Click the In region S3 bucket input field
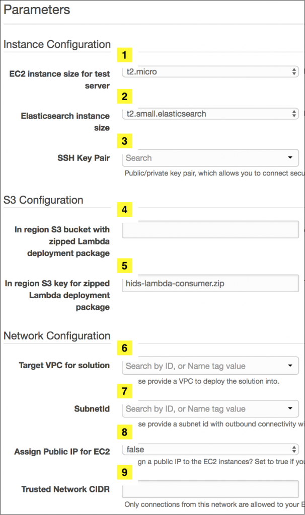 tap(209, 229)
